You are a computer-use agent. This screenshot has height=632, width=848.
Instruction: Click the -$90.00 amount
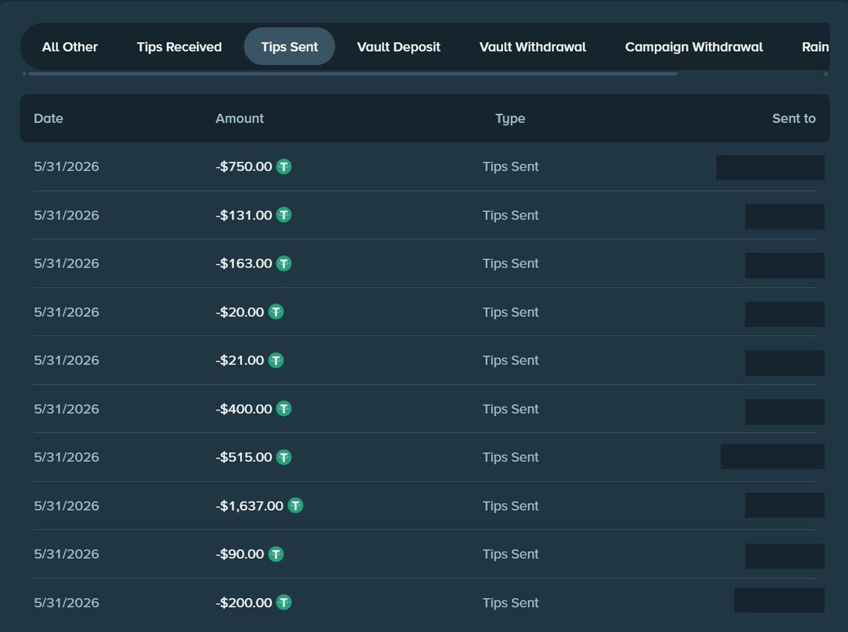coord(240,554)
